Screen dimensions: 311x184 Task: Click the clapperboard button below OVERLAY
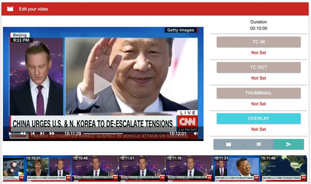[228, 144]
